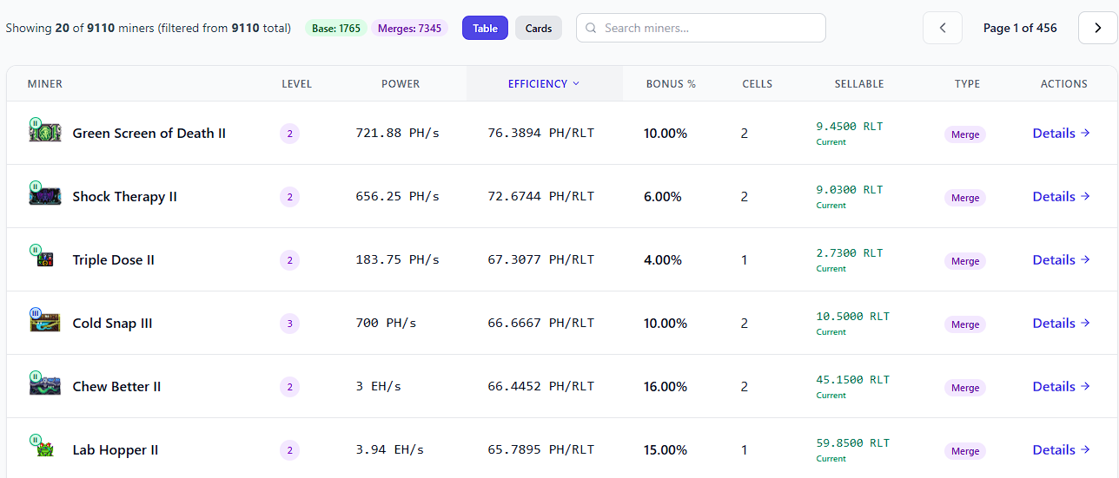Sort by the Power column header
1119x478 pixels.
click(x=401, y=83)
